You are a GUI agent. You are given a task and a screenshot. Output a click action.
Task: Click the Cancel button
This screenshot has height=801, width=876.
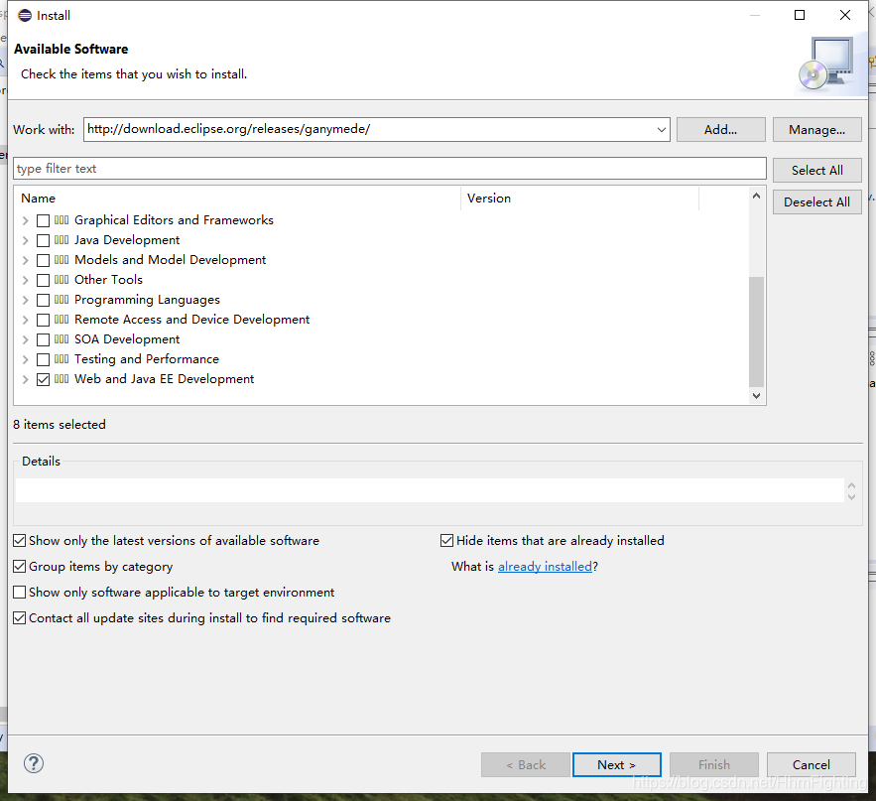812,764
